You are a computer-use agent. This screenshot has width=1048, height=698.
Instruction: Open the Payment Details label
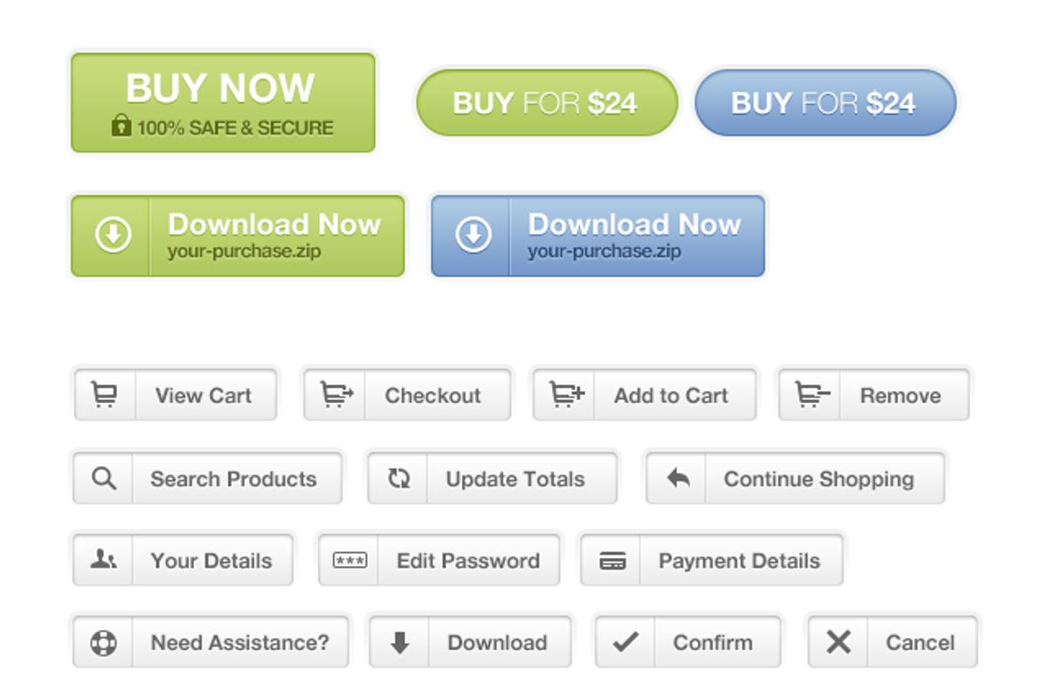coord(740,561)
